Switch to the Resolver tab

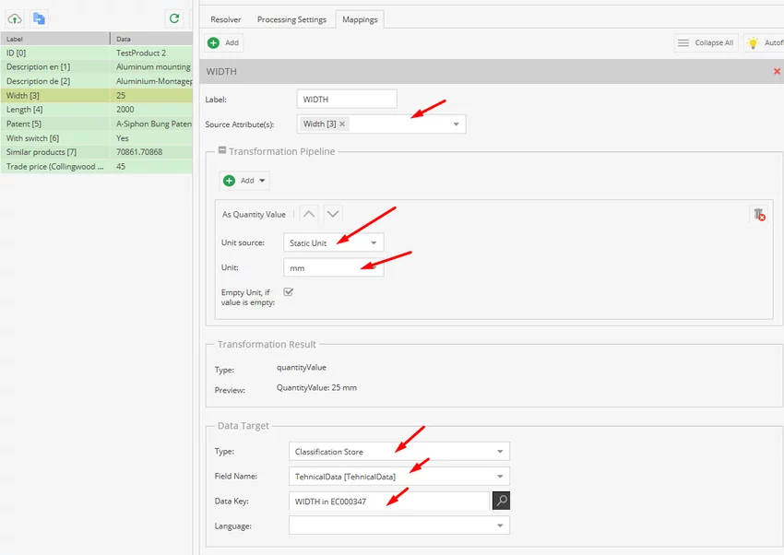pos(225,19)
